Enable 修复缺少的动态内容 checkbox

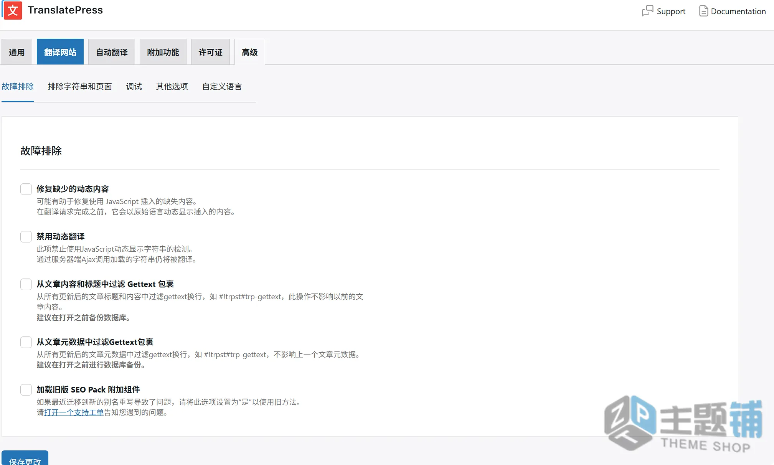tap(26, 189)
